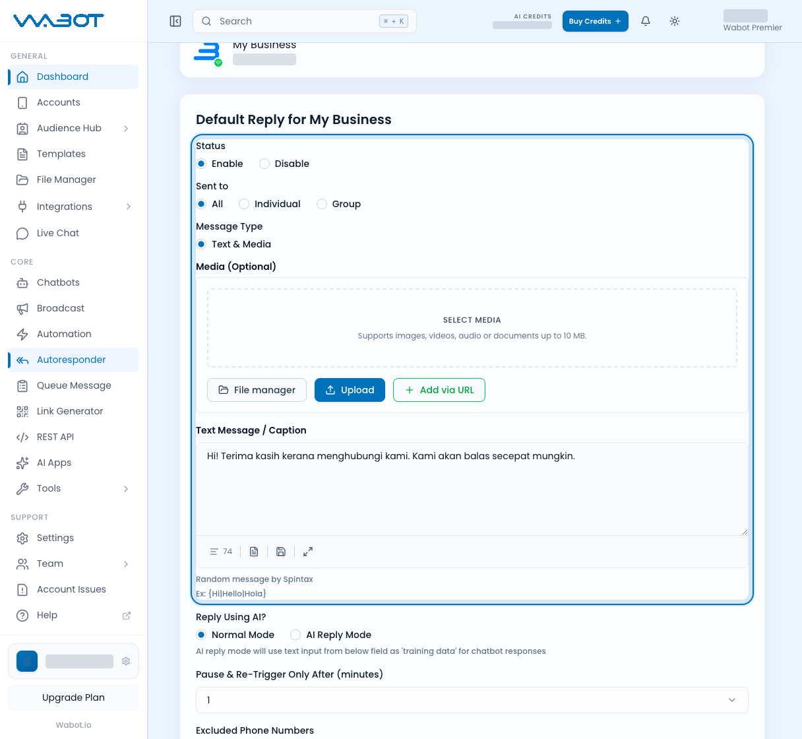Click the blue workspace avatar tile

click(x=27, y=661)
